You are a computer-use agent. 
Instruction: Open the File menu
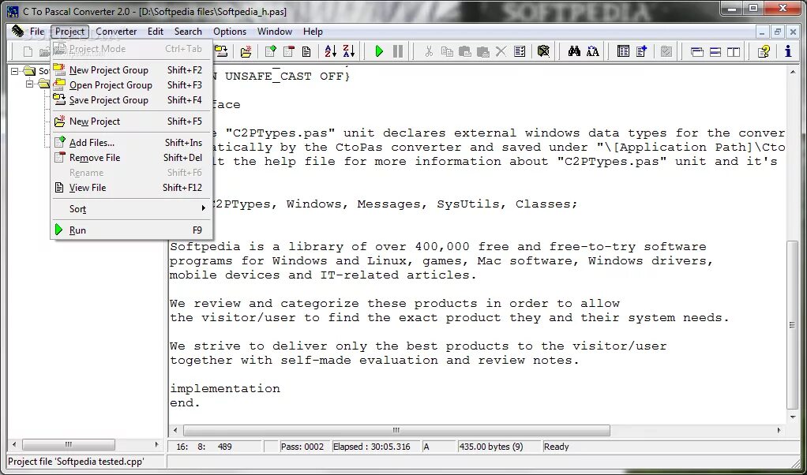pos(37,32)
